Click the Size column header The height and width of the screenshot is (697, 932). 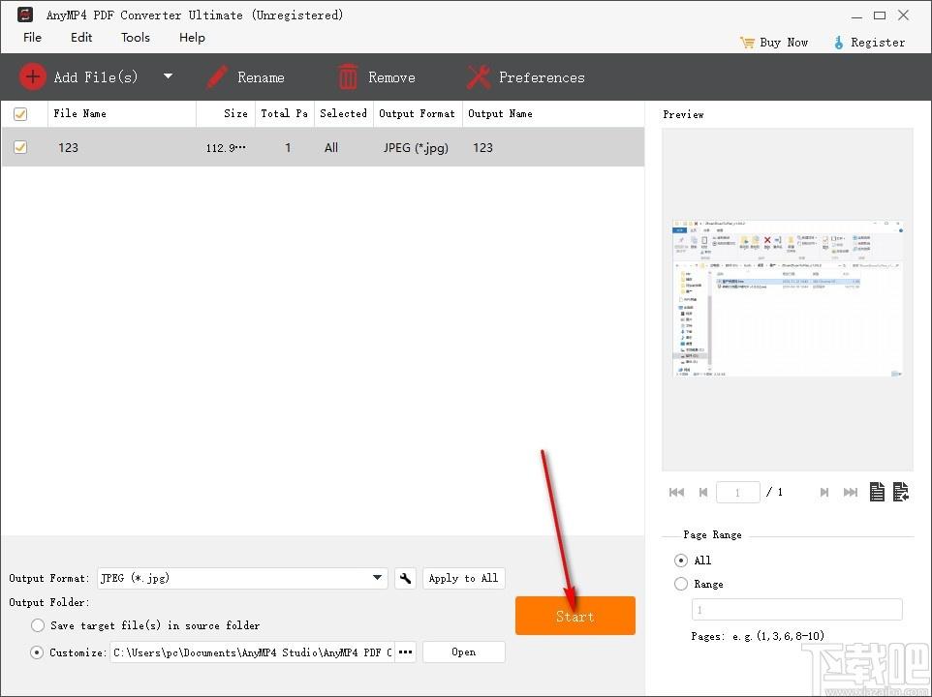pyautogui.click(x=226, y=113)
